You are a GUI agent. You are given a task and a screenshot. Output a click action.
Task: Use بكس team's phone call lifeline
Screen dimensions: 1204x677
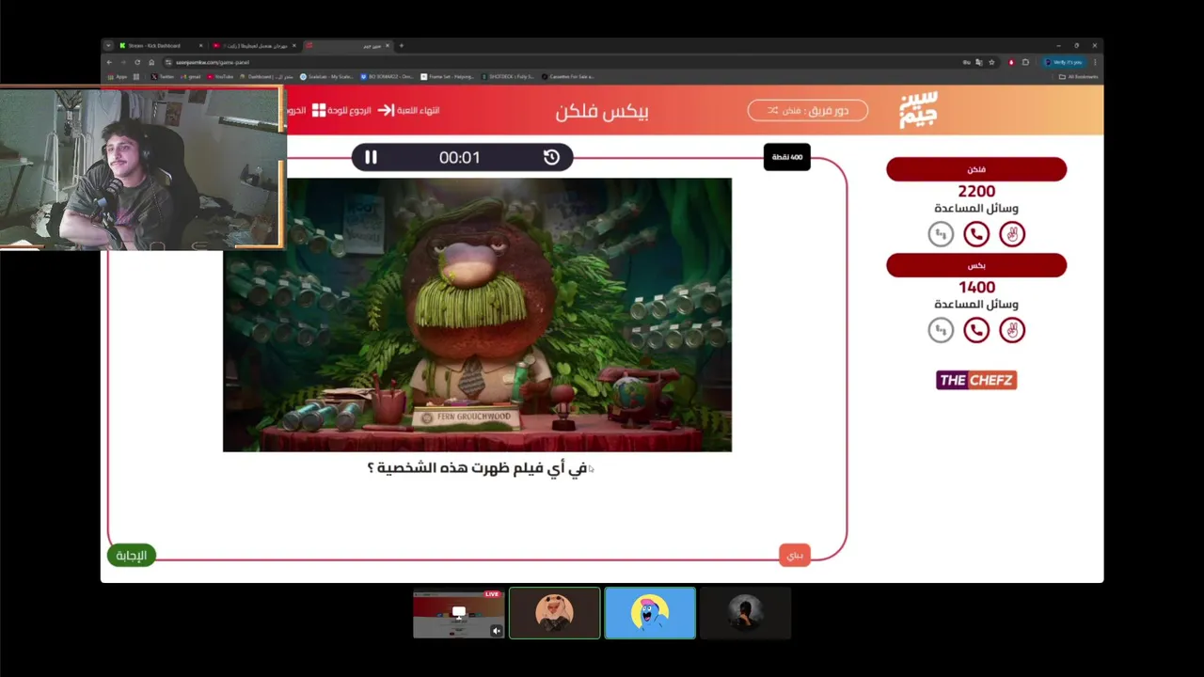(x=976, y=330)
